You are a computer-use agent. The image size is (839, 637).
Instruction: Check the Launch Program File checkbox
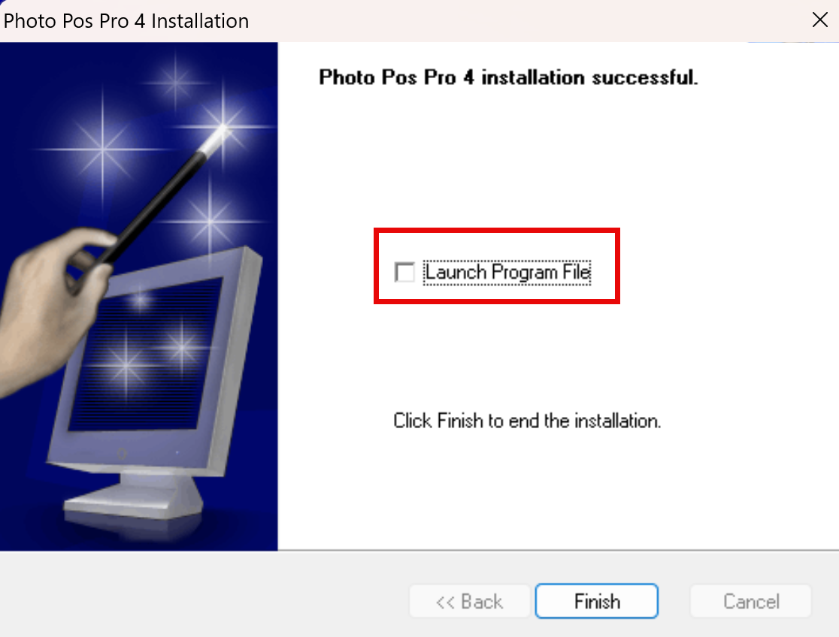click(x=404, y=272)
